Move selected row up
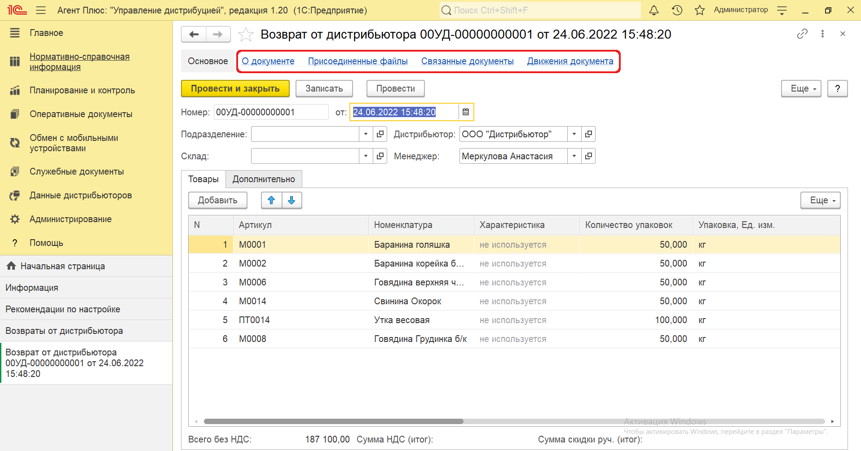The width and height of the screenshot is (861, 451). [271, 200]
